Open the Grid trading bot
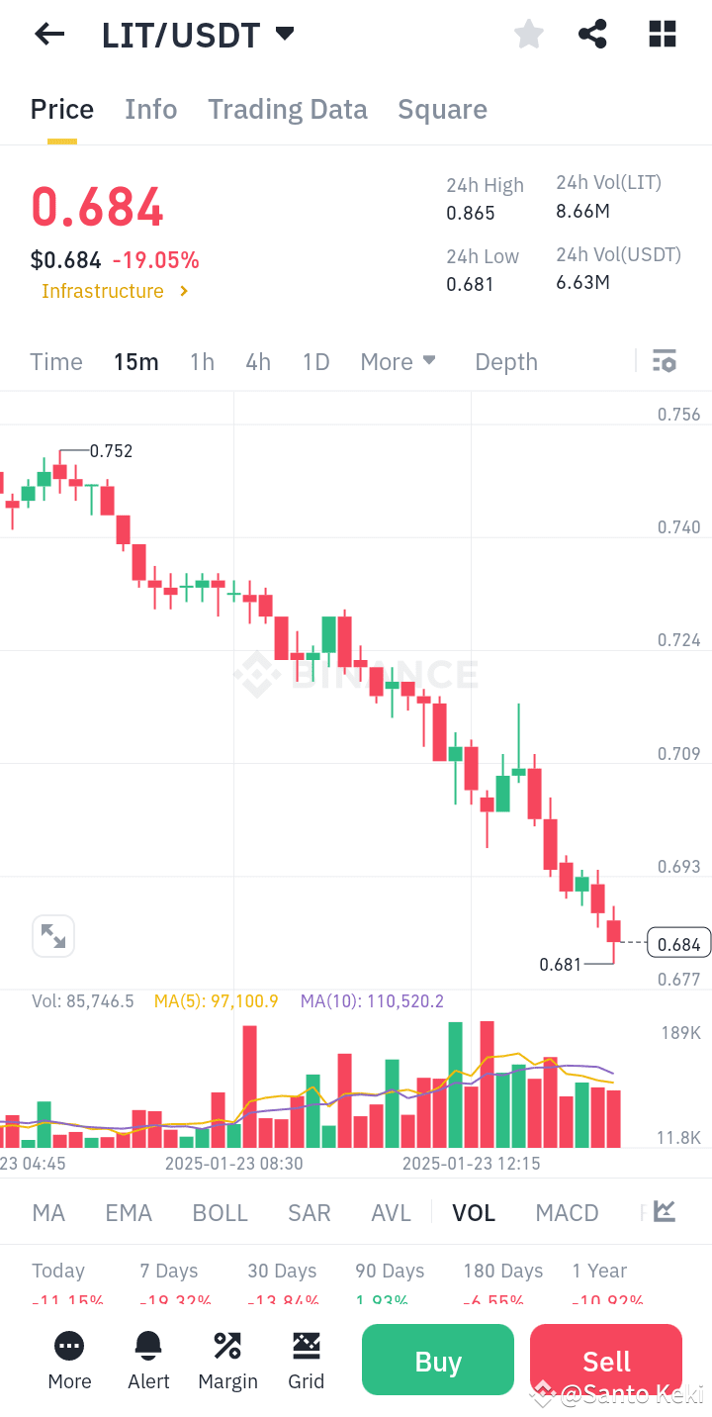The height and width of the screenshot is (1417, 712). pos(307,1360)
